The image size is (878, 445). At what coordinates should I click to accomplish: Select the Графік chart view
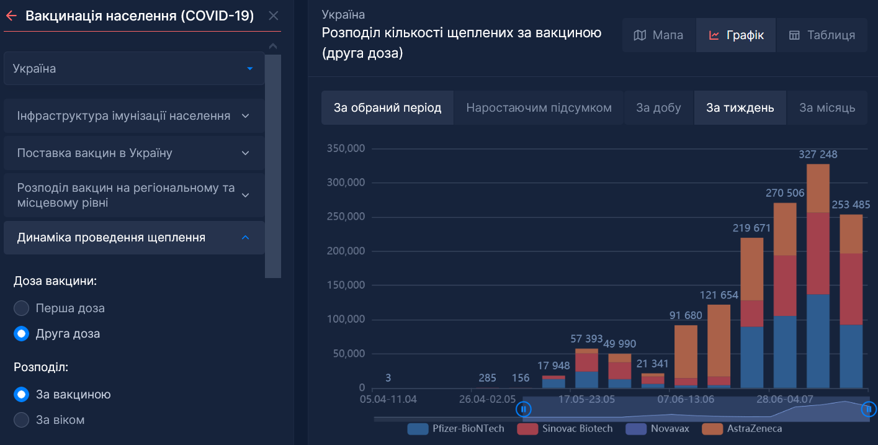(x=736, y=35)
